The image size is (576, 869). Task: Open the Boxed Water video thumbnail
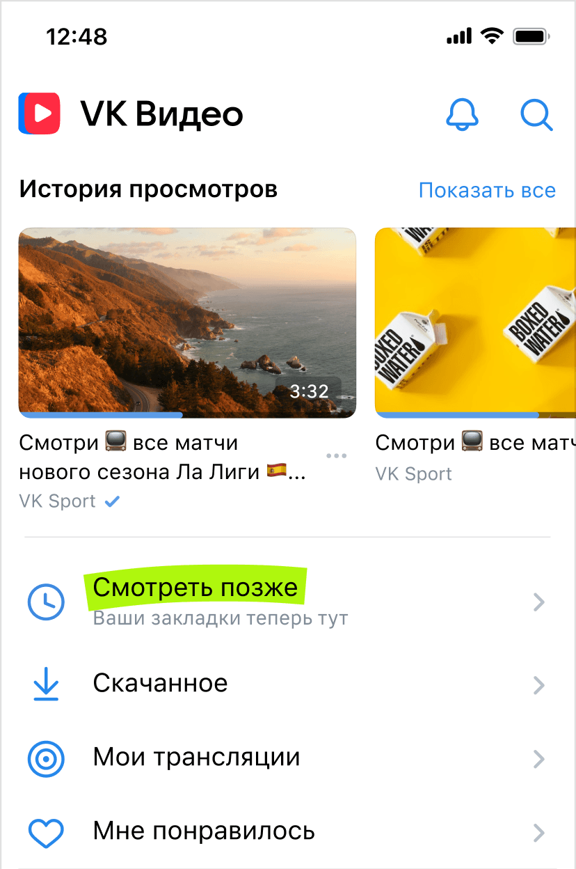(475, 322)
